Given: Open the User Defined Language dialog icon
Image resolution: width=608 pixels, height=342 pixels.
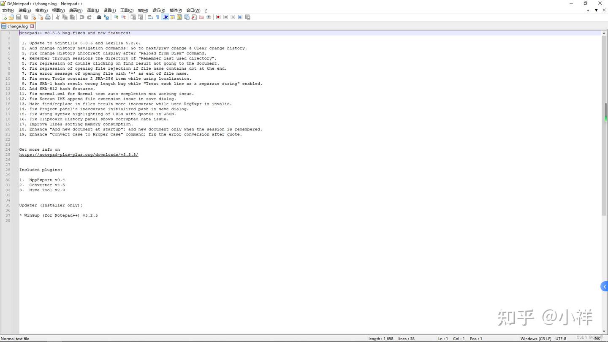Looking at the screenshot, I should (172, 17).
